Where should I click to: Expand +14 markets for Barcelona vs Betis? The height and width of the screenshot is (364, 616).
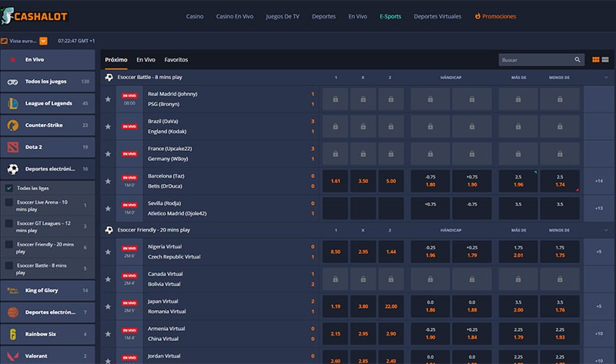click(599, 181)
